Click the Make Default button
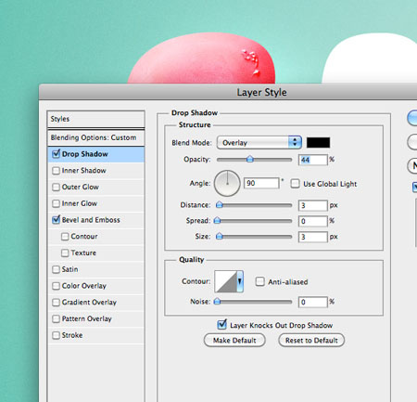Screen dimensions: 417x402 (234, 340)
